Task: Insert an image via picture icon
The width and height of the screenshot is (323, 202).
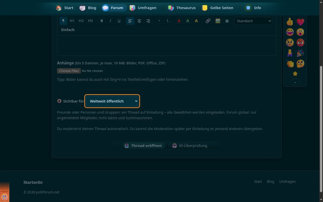Action: point(218,21)
